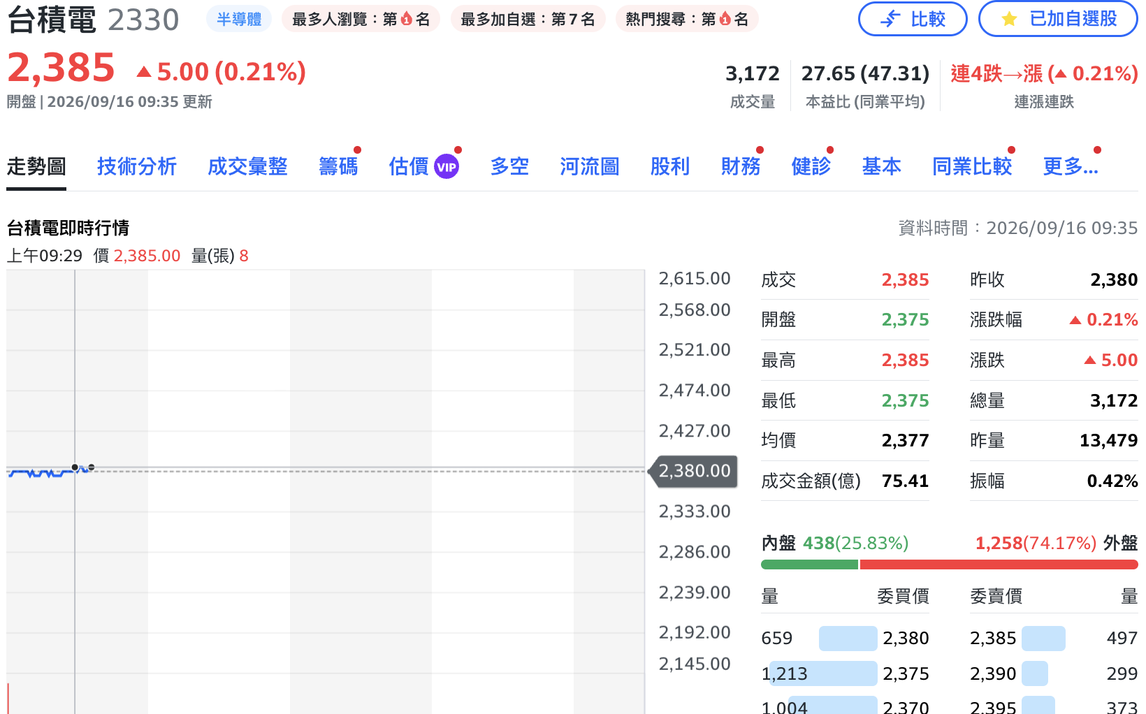1146x714 pixels.
Task: Click the 成交量 3,172 value at top
Action: pos(753,73)
